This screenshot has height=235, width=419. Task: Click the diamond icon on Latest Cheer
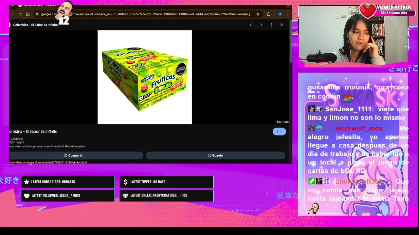pyautogui.click(x=125, y=196)
